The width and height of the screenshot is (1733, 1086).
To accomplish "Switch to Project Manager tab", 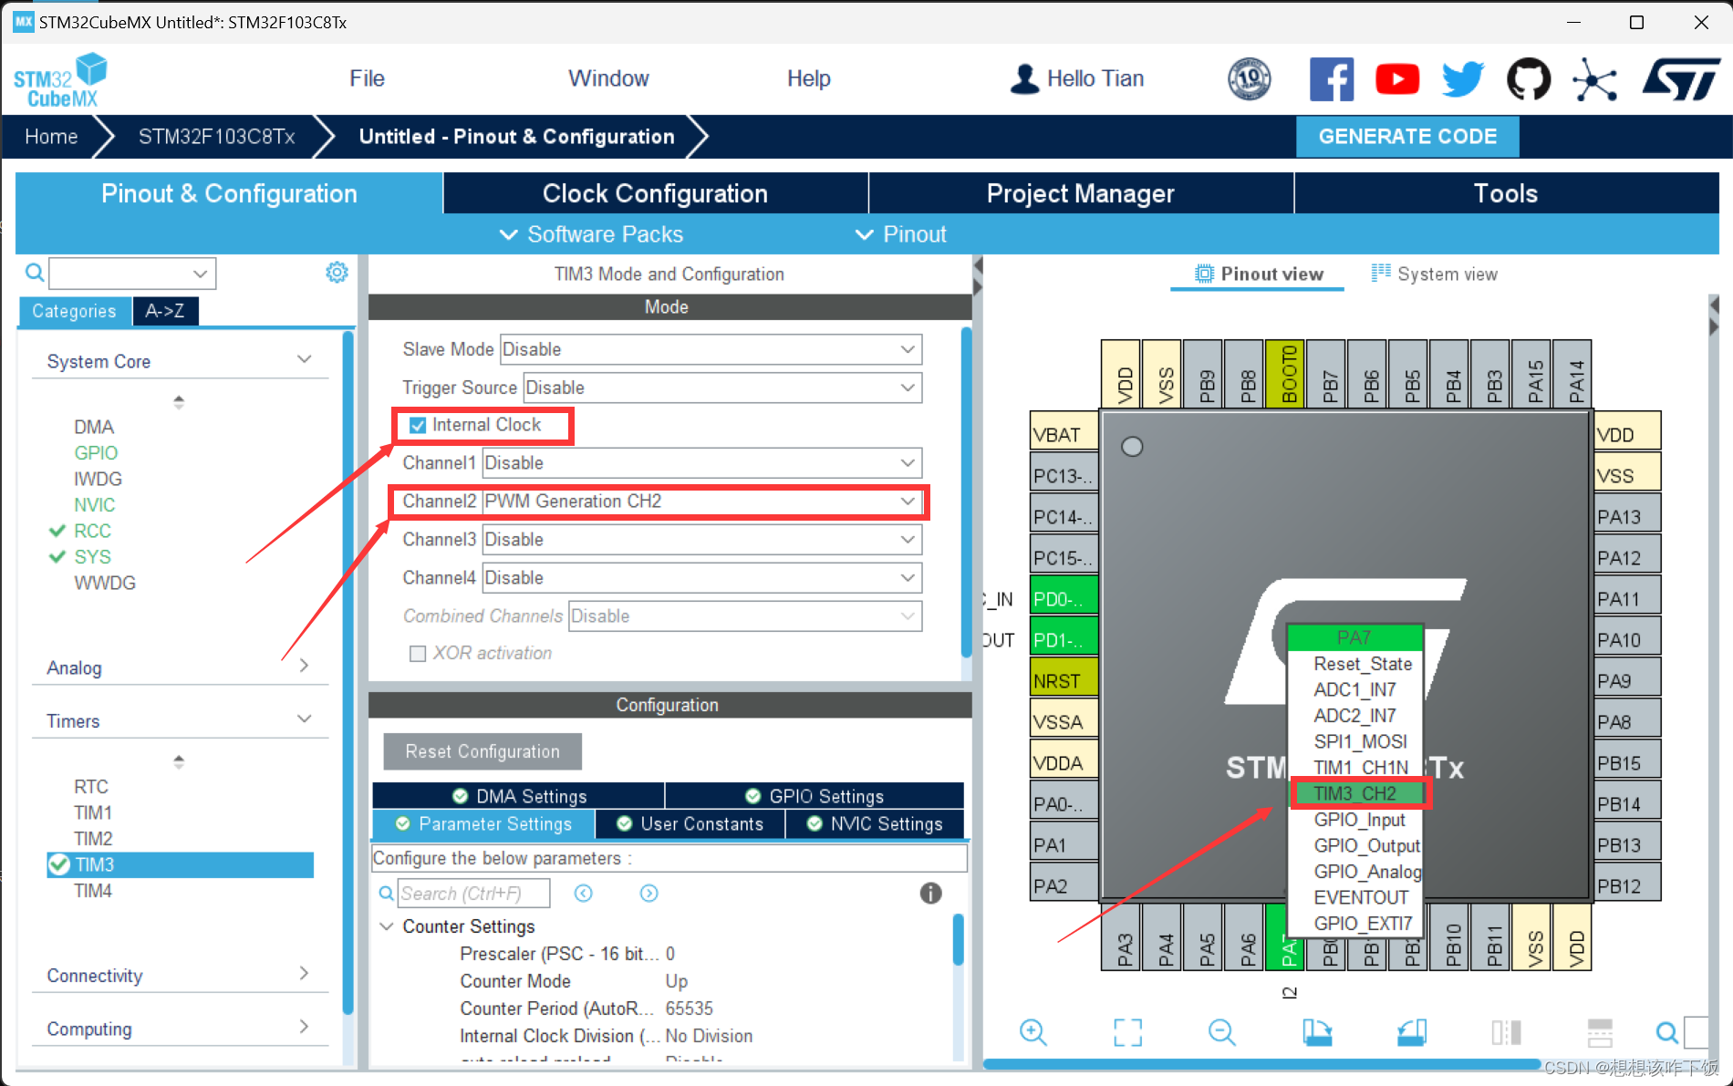I will coord(1081,193).
